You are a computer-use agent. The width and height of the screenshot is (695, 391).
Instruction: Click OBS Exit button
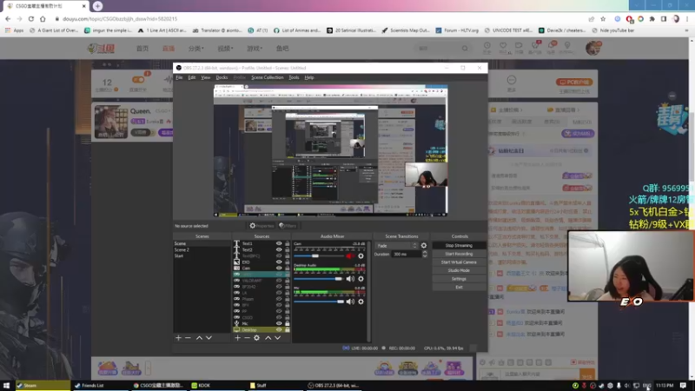click(459, 288)
